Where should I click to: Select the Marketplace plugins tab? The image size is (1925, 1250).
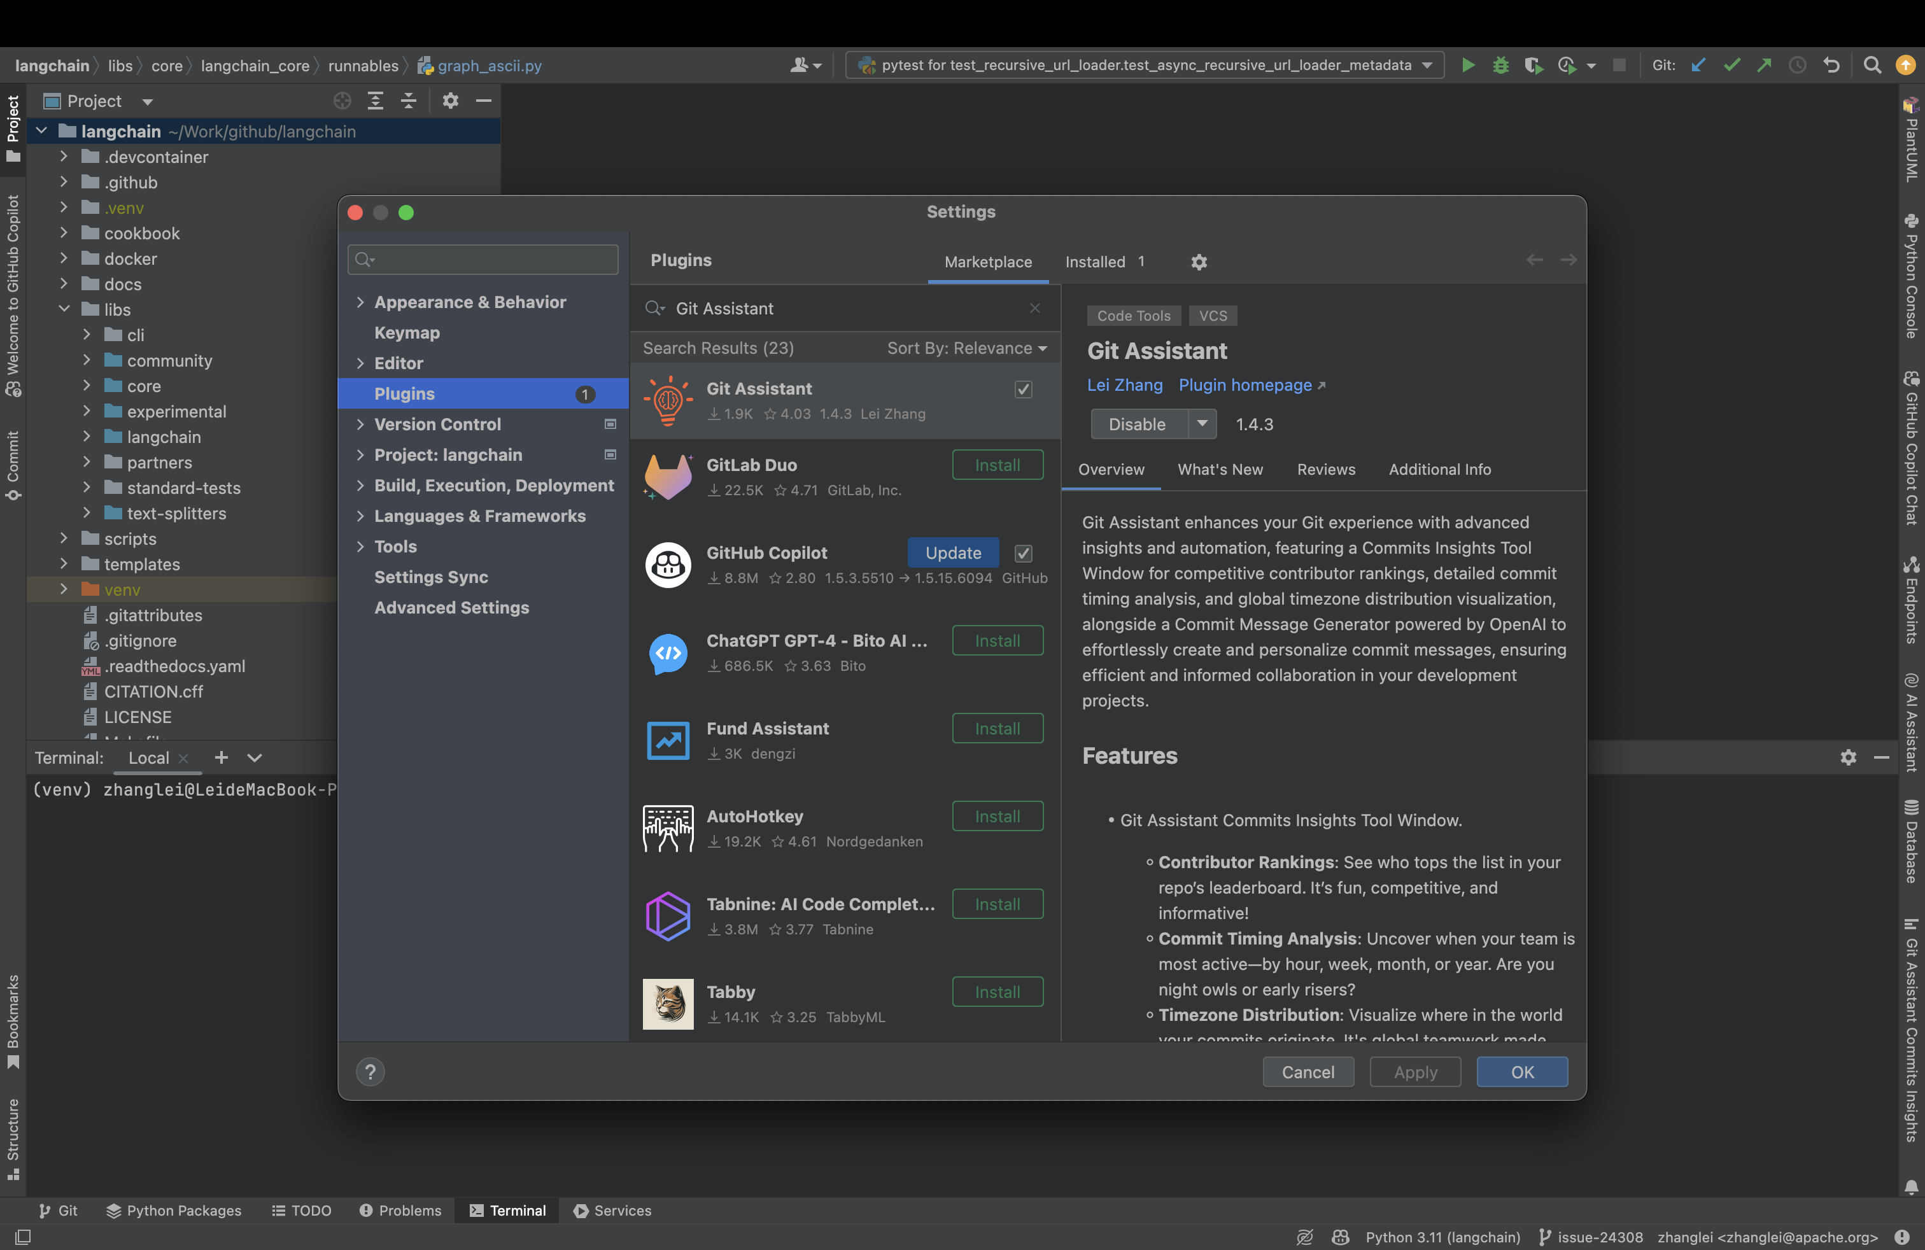pyautogui.click(x=988, y=261)
